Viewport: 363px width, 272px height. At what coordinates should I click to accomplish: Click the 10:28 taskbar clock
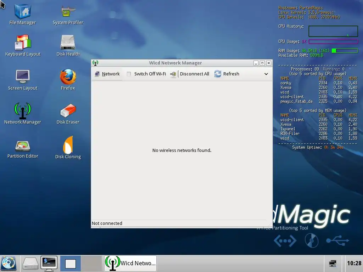(x=354, y=263)
